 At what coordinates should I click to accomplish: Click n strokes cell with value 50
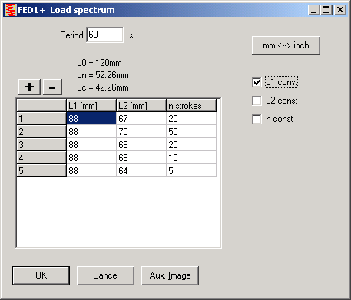(191, 131)
